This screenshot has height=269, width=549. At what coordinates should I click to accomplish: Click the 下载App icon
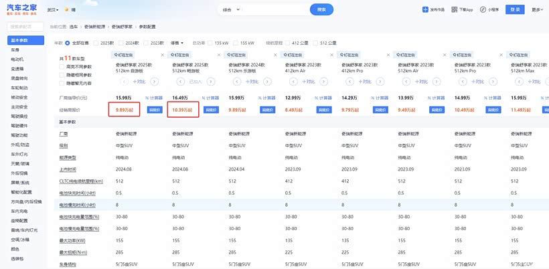[x=455, y=9]
